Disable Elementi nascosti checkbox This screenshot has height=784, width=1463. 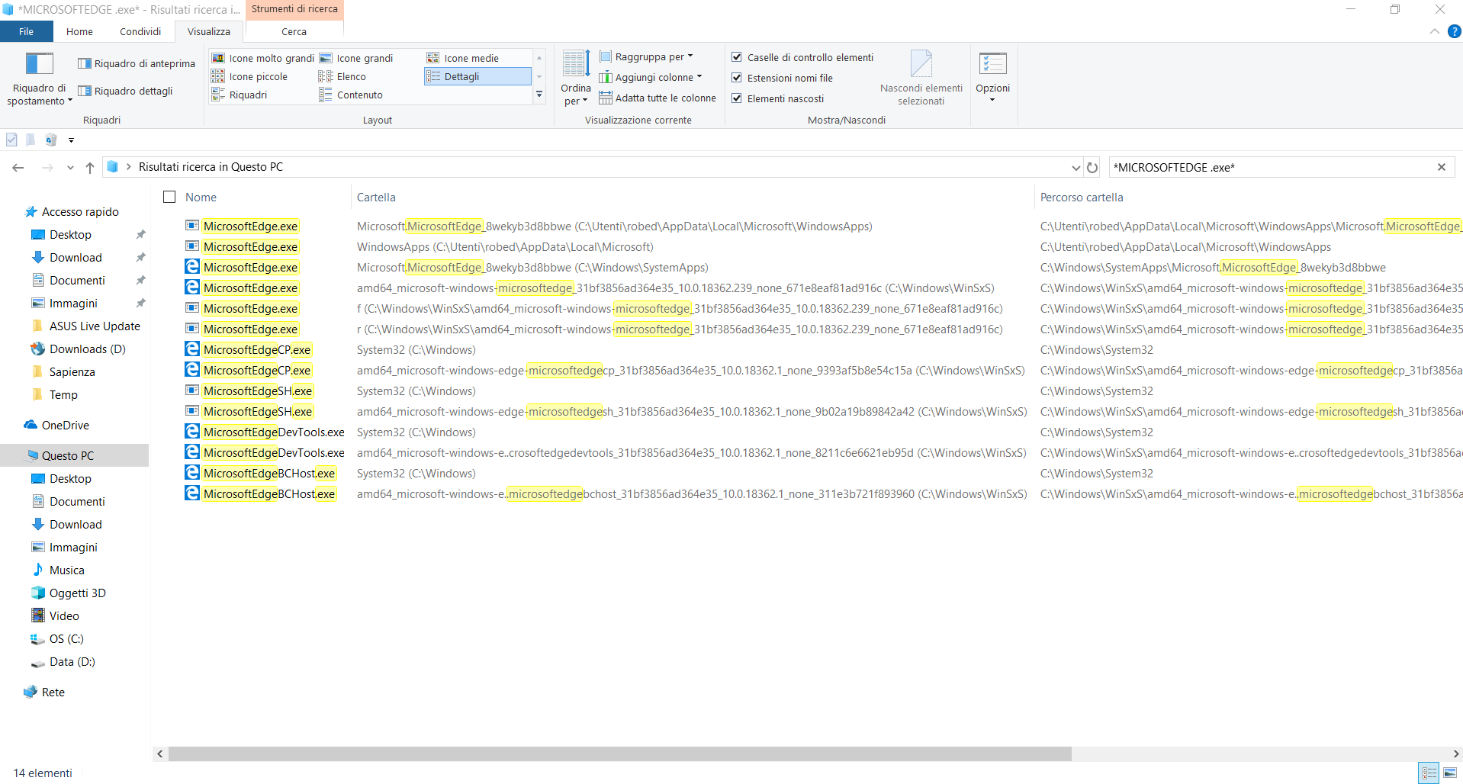(737, 98)
